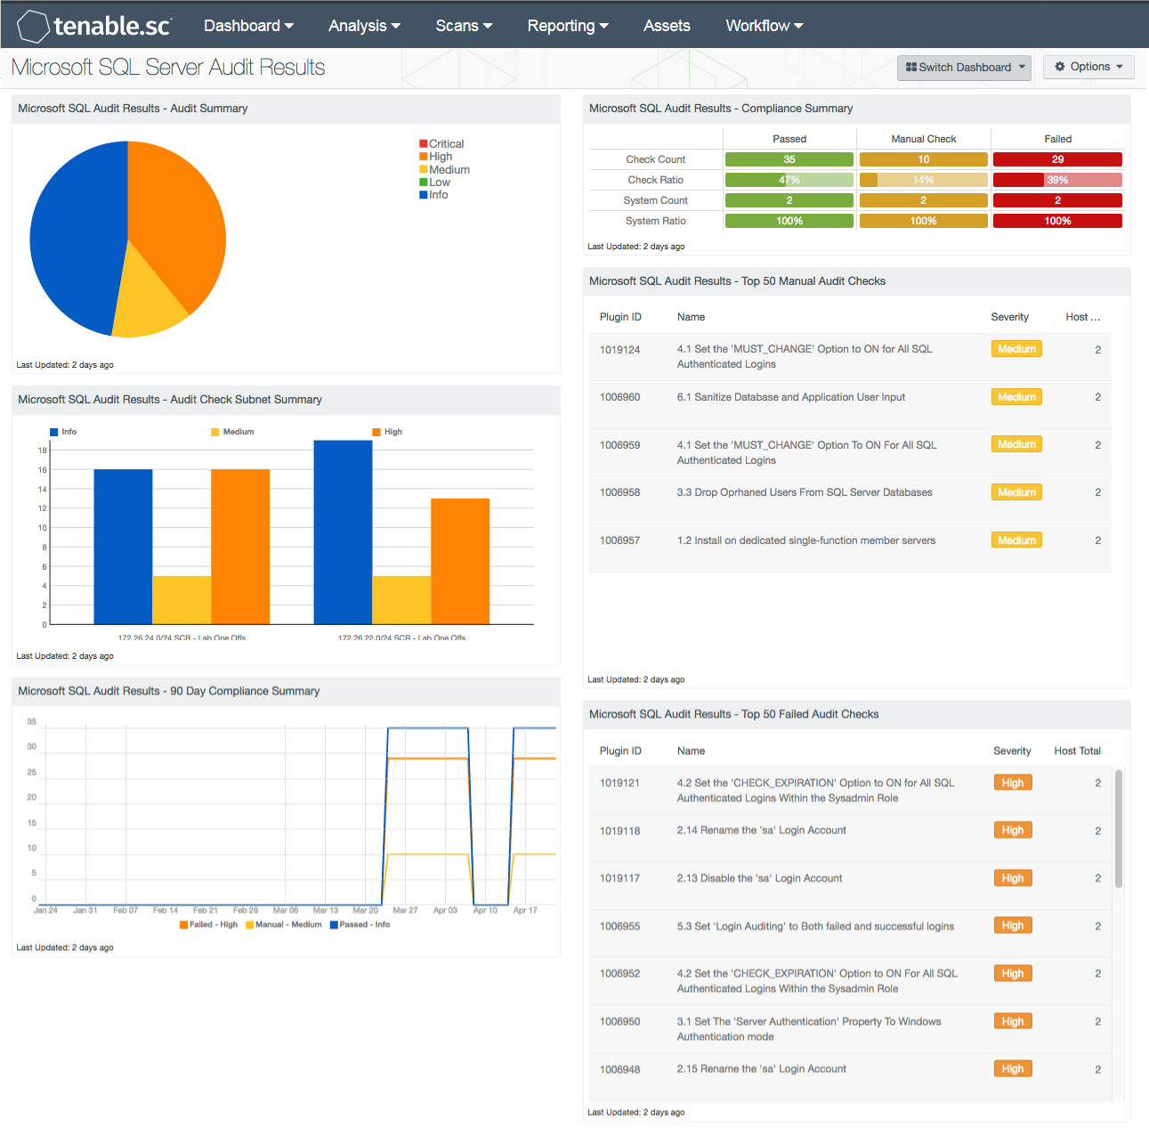The height and width of the screenshot is (1137, 1149).
Task: Click Manual Check Count cell showing 10
Action: pos(924,159)
